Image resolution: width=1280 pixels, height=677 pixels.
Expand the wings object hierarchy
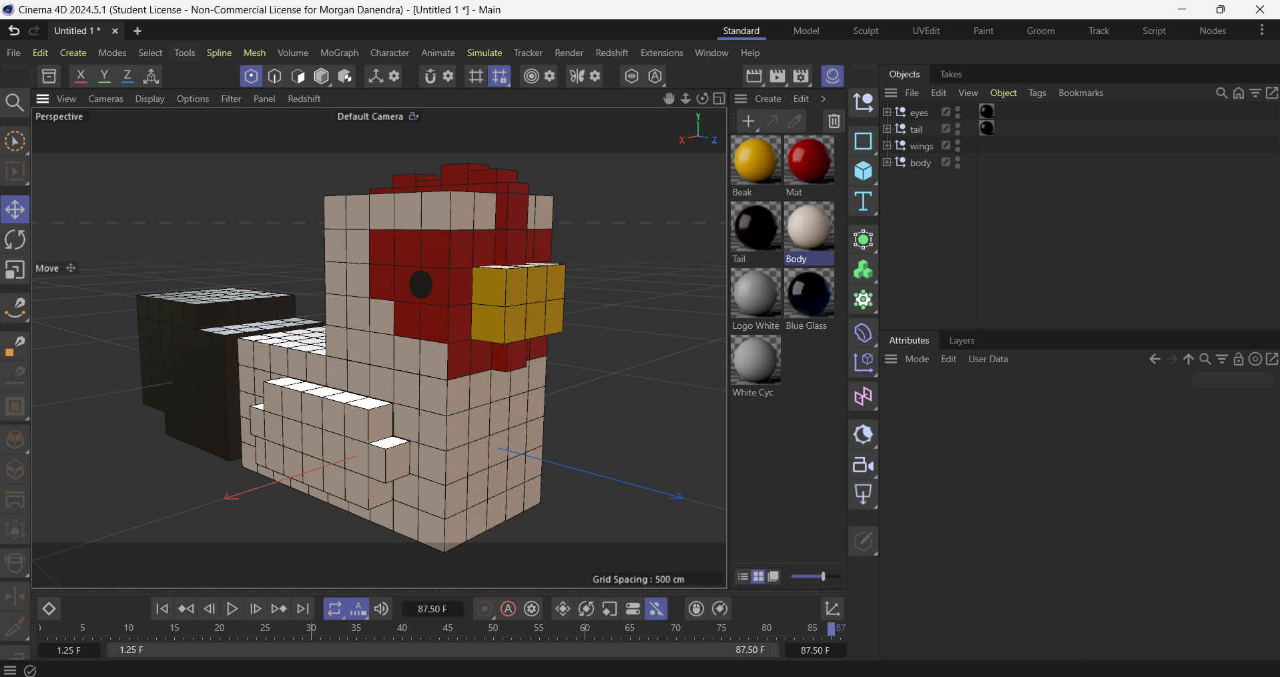(888, 145)
